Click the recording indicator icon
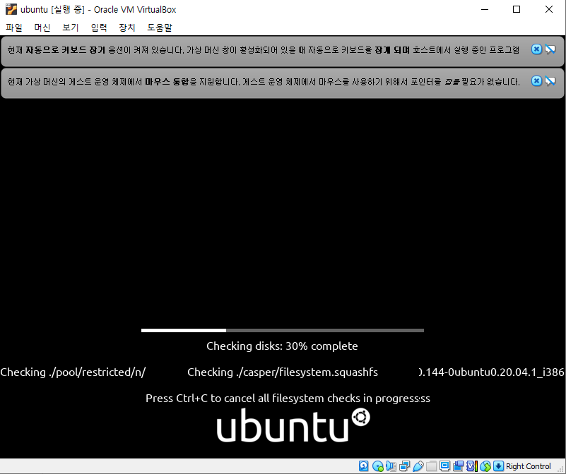Image resolution: width=566 pixels, height=474 pixels. [458, 466]
